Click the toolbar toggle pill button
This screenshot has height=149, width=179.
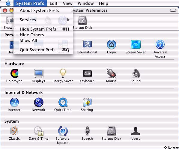point(173,10)
